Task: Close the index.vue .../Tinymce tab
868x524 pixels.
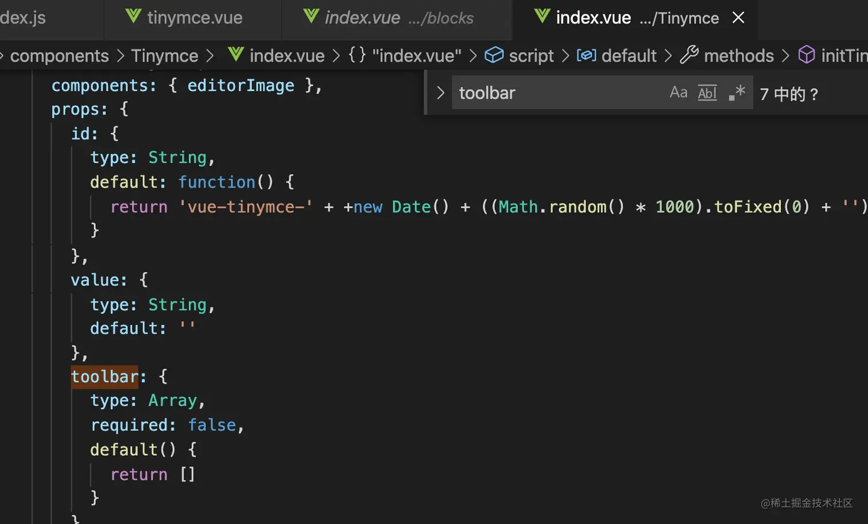Action: pyautogui.click(x=738, y=18)
